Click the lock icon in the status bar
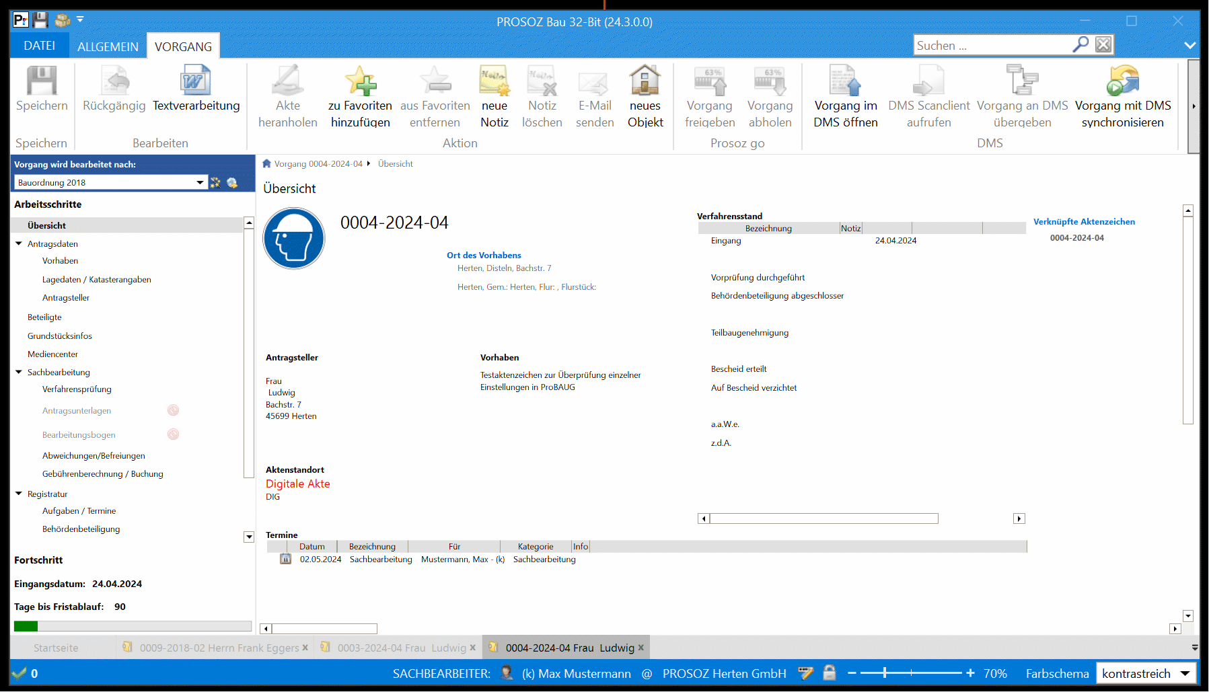Screen dimensions: 1209x692 point(830,673)
